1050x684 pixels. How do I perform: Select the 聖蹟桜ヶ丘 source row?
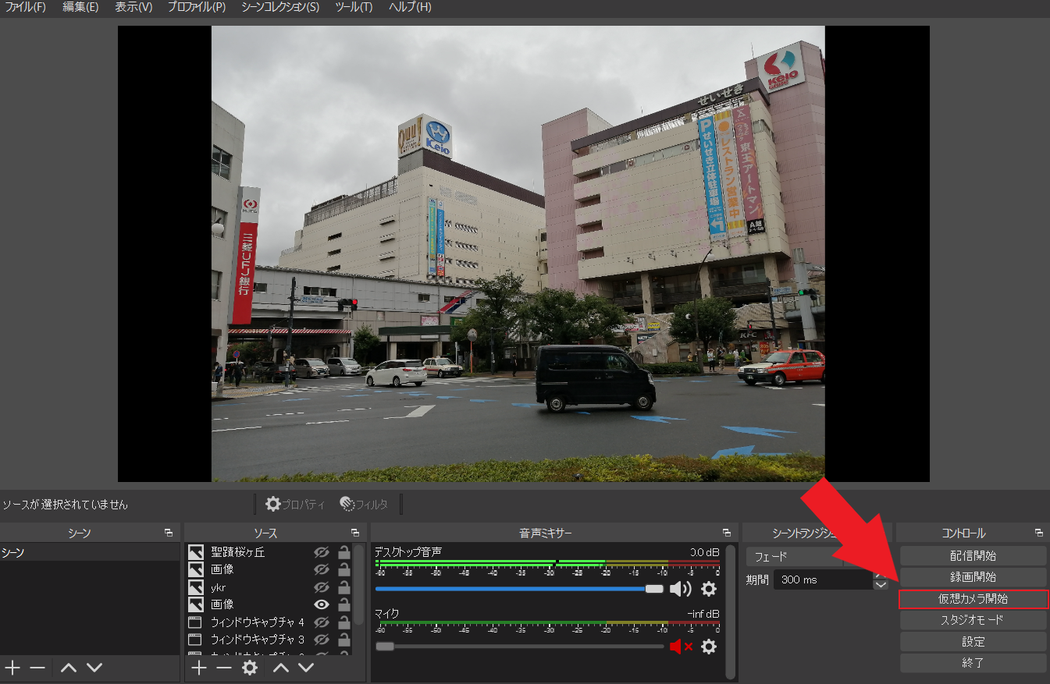click(269, 552)
